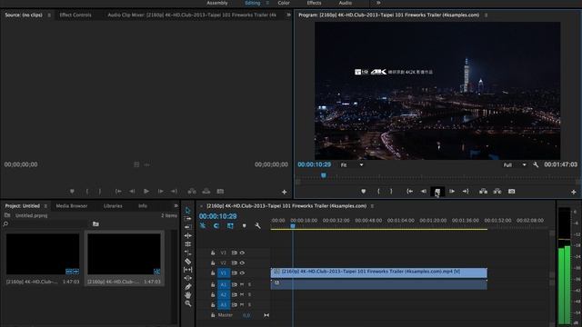Open the Effect Controls tab
The height and width of the screenshot is (327, 582).
click(x=75, y=15)
